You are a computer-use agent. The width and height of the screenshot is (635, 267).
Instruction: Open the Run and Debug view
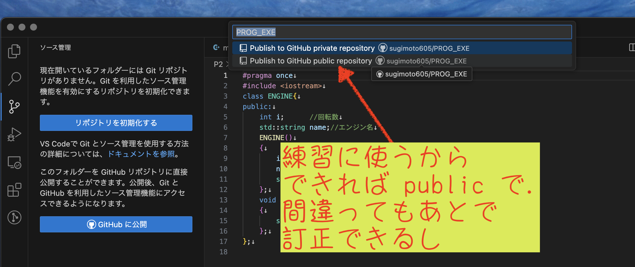click(14, 134)
